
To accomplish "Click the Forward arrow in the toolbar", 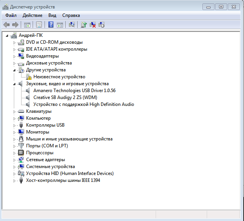I will click(15, 25).
